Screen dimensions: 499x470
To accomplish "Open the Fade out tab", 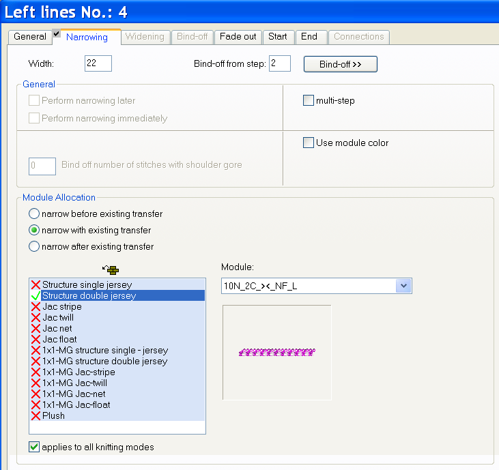I will (x=238, y=37).
